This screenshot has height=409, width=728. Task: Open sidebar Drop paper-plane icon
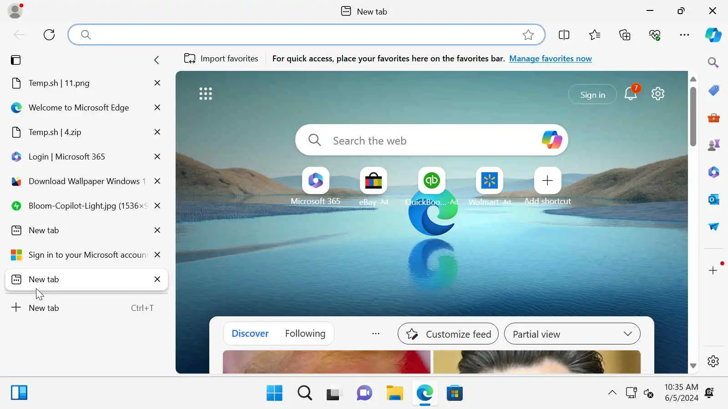pos(713,226)
